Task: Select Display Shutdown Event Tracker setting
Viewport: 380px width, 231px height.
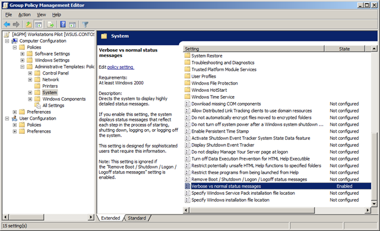Action: coord(223,145)
